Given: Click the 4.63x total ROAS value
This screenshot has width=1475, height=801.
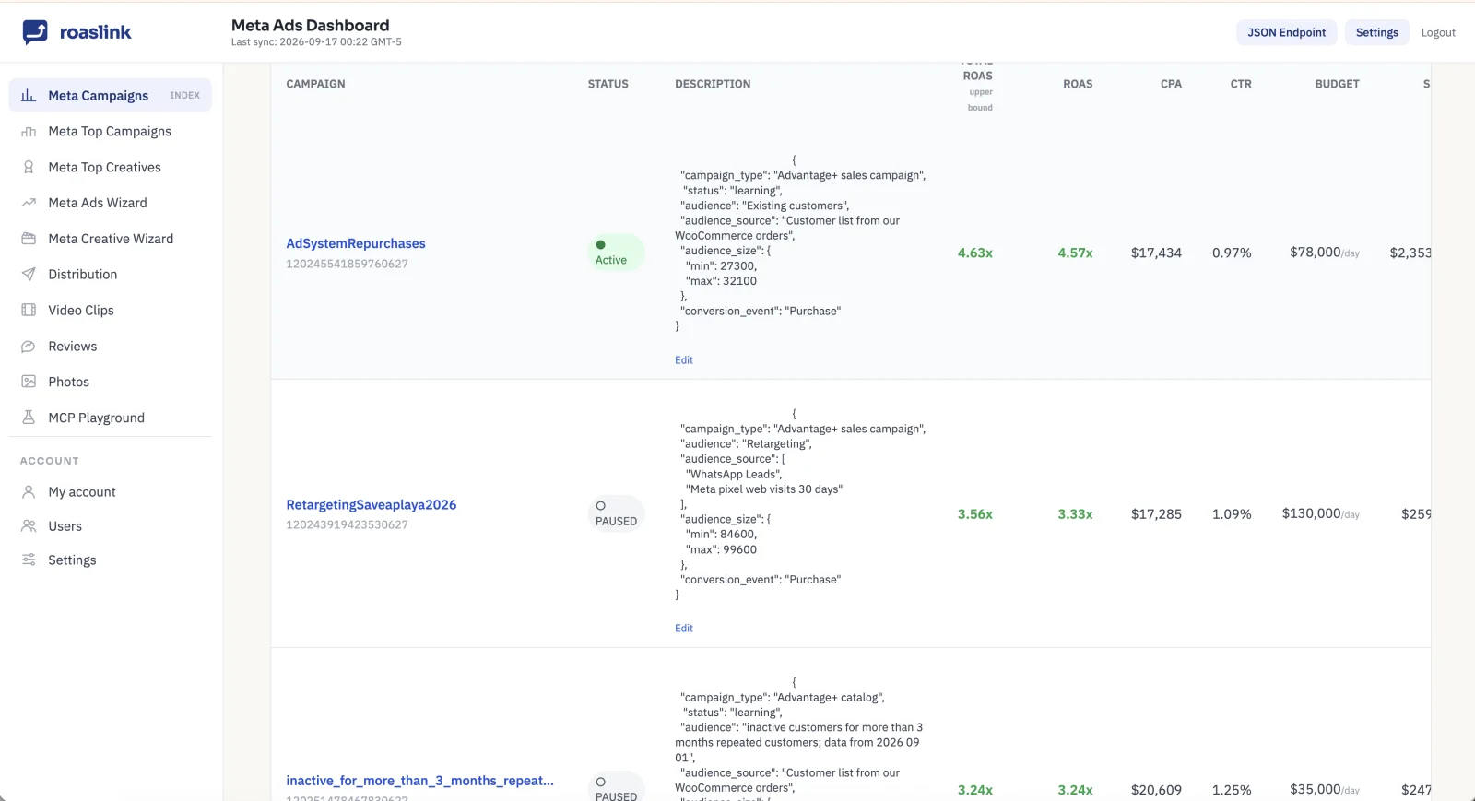Looking at the screenshot, I should (x=974, y=253).
